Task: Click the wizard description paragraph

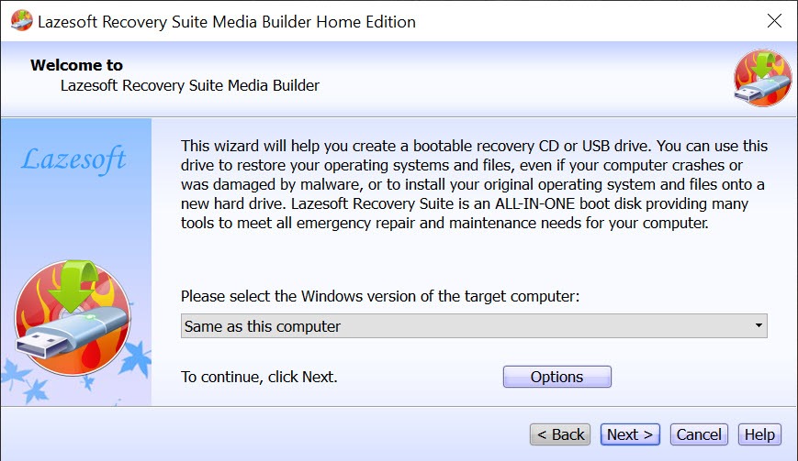Action: [x=474, y=184]
